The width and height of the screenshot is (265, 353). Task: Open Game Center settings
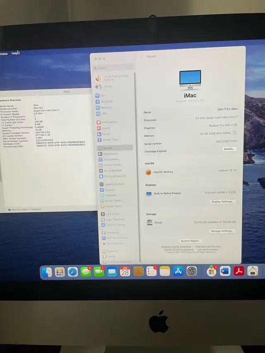(112, 243)
